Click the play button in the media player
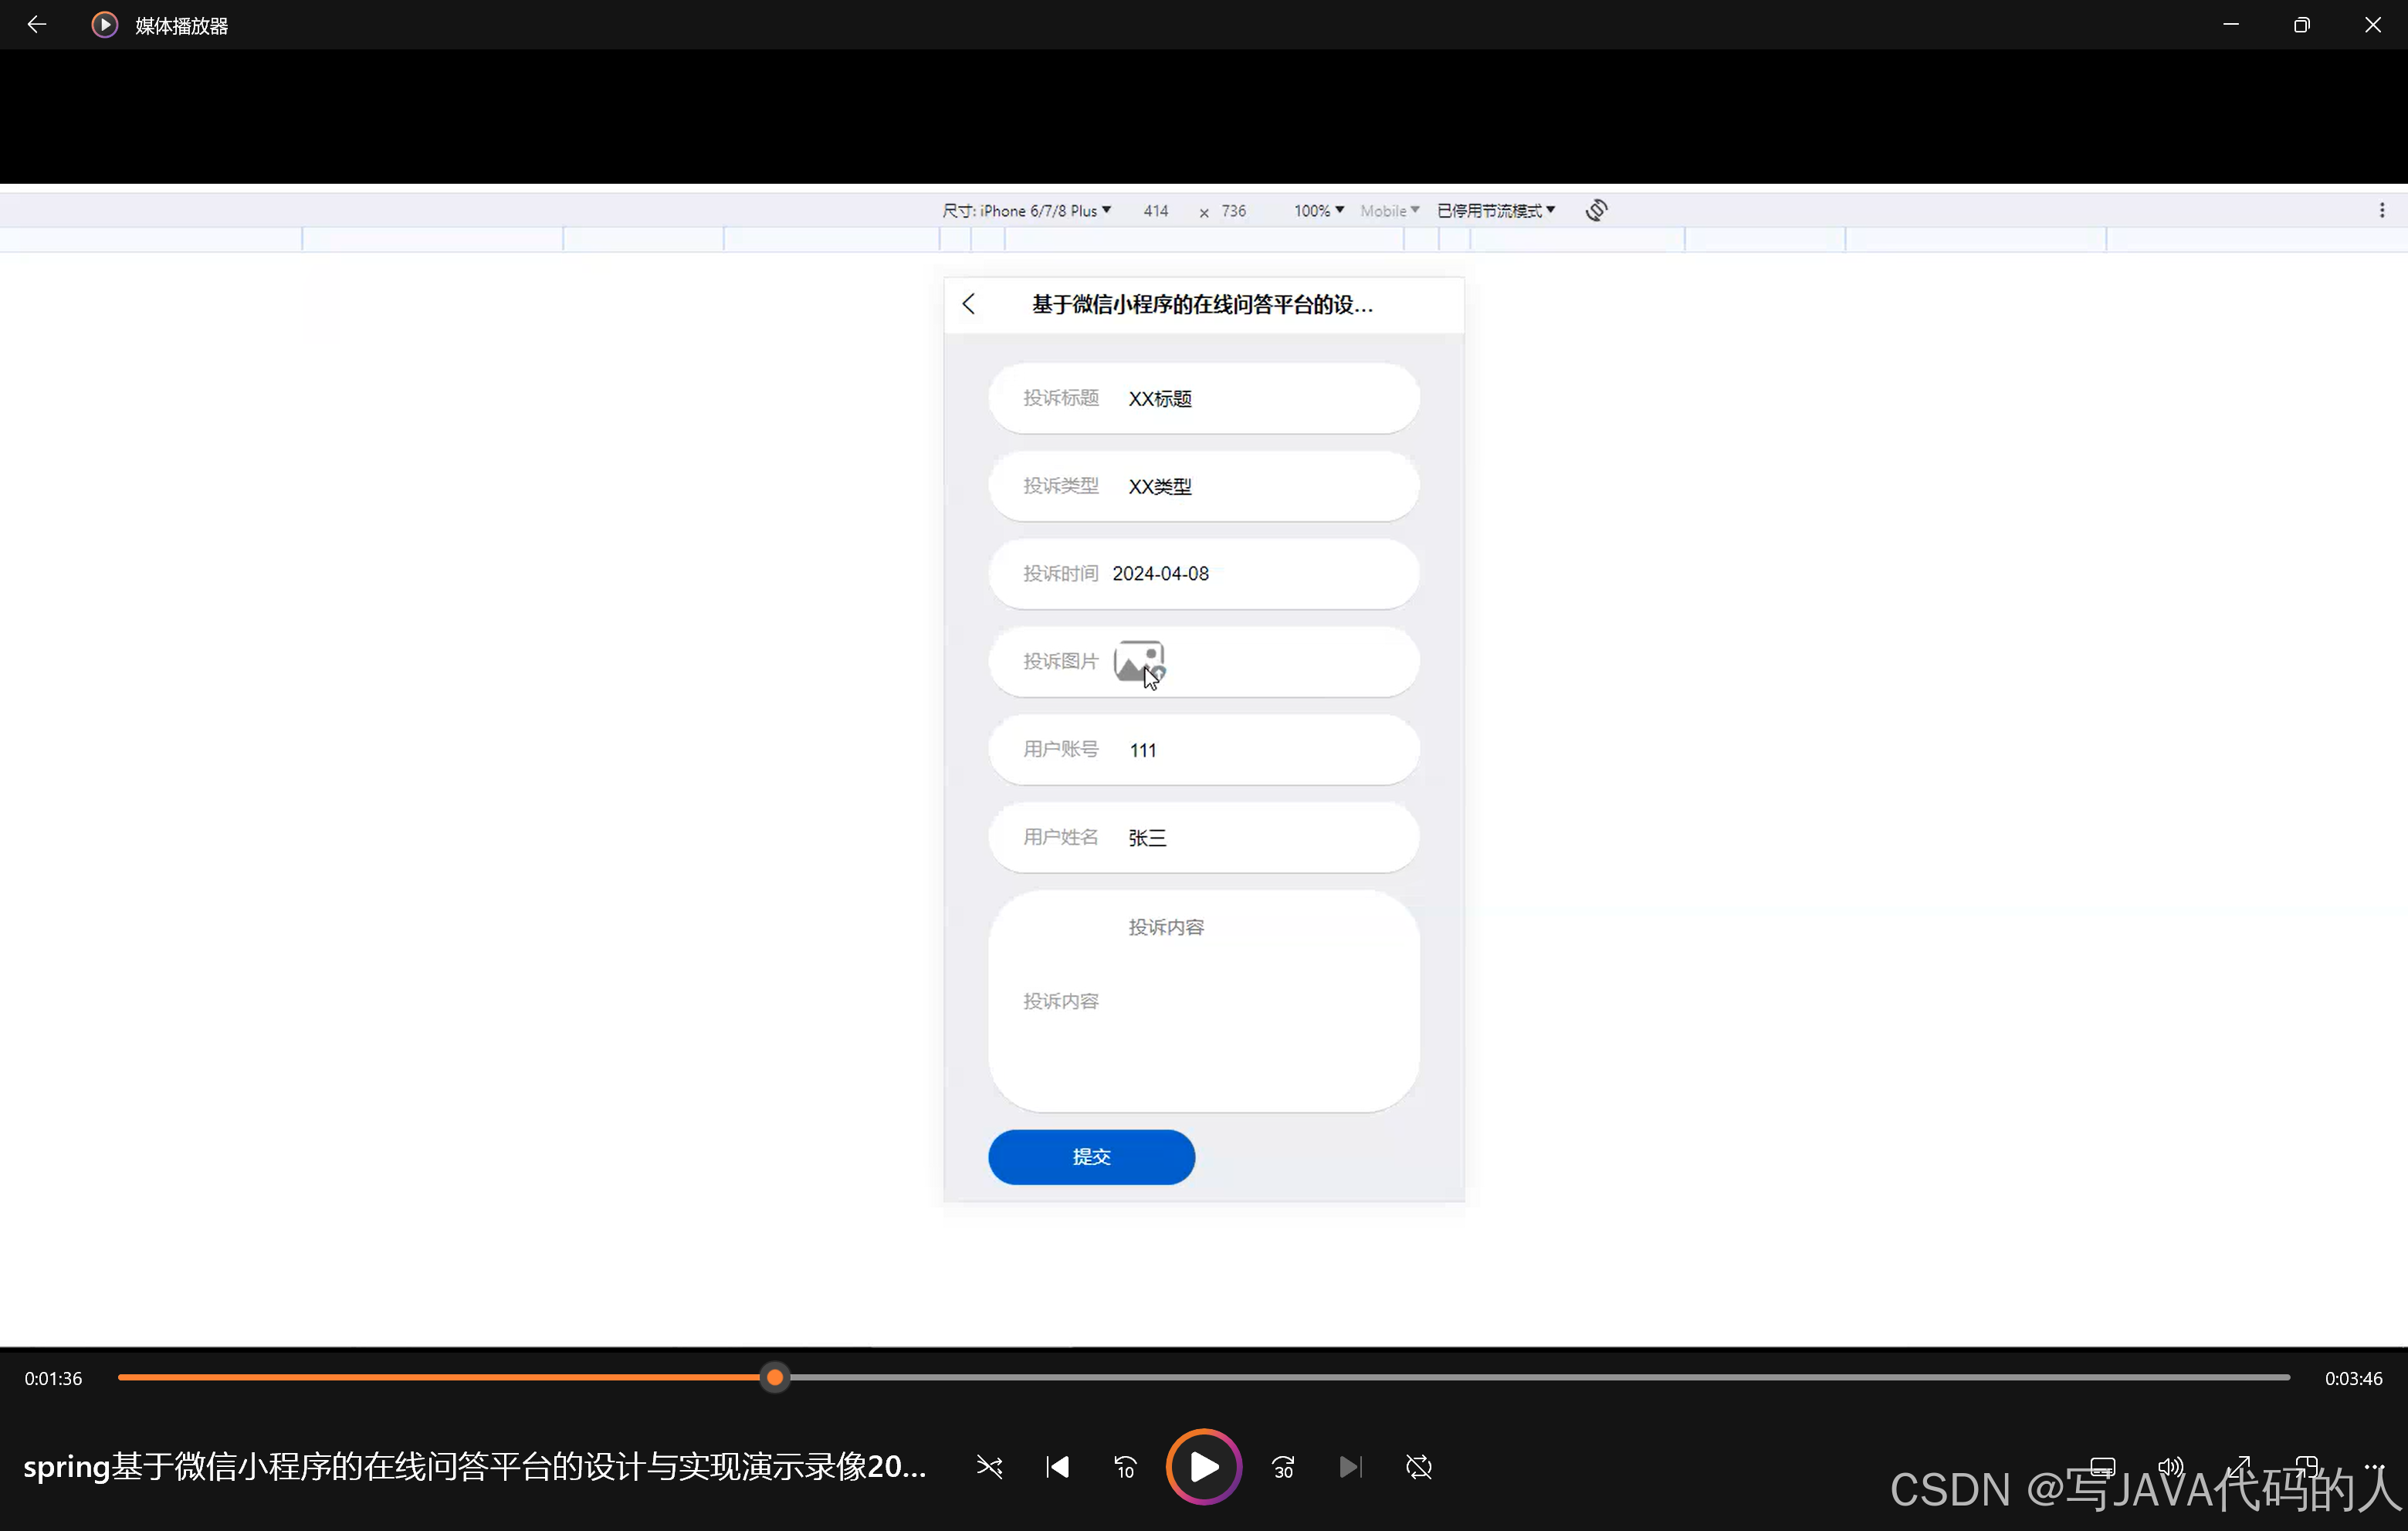 pos(1203,1467)
